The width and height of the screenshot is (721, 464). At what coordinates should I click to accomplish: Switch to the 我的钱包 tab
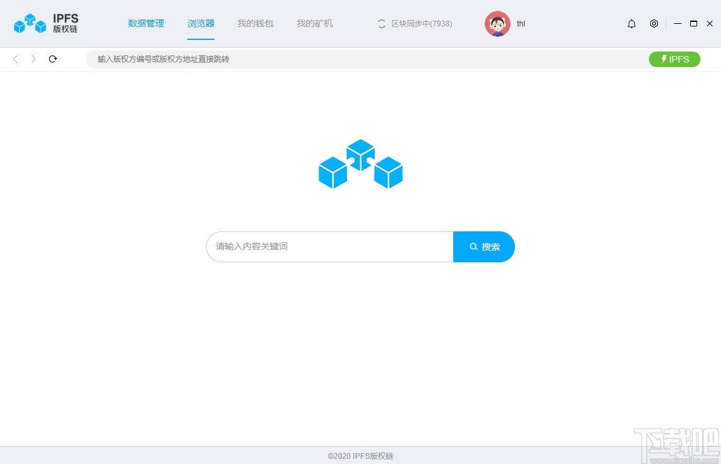point(256,23)
